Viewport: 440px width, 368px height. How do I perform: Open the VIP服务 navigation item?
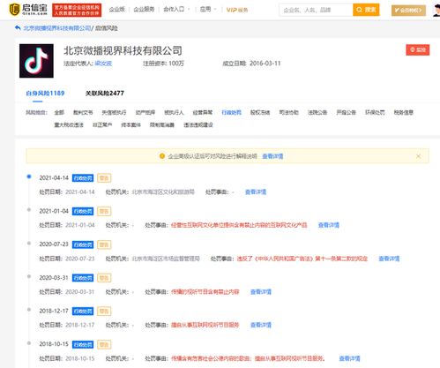coord(237,10)
